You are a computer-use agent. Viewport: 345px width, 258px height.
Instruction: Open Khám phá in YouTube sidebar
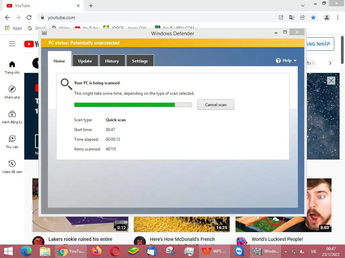click(x=12, y=92)
